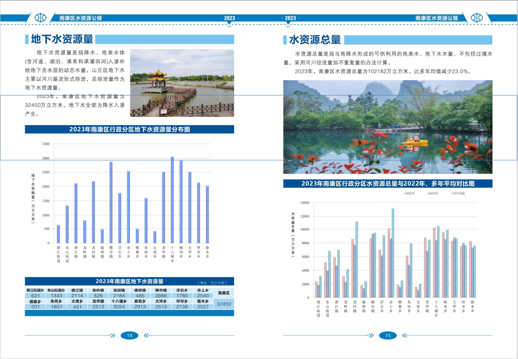Click the double chevron right of page 14

pos(146,336)
